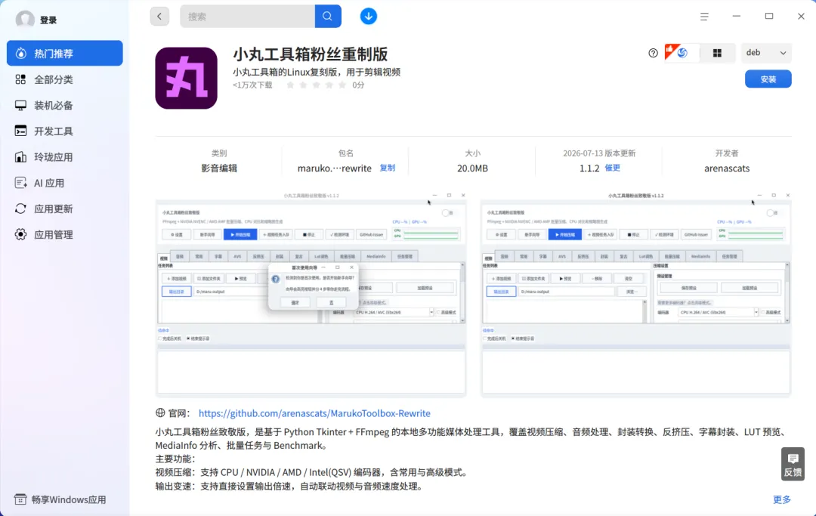Click the version number 1.1.2
Screen dimensions: 816x516
click(589, 168)
